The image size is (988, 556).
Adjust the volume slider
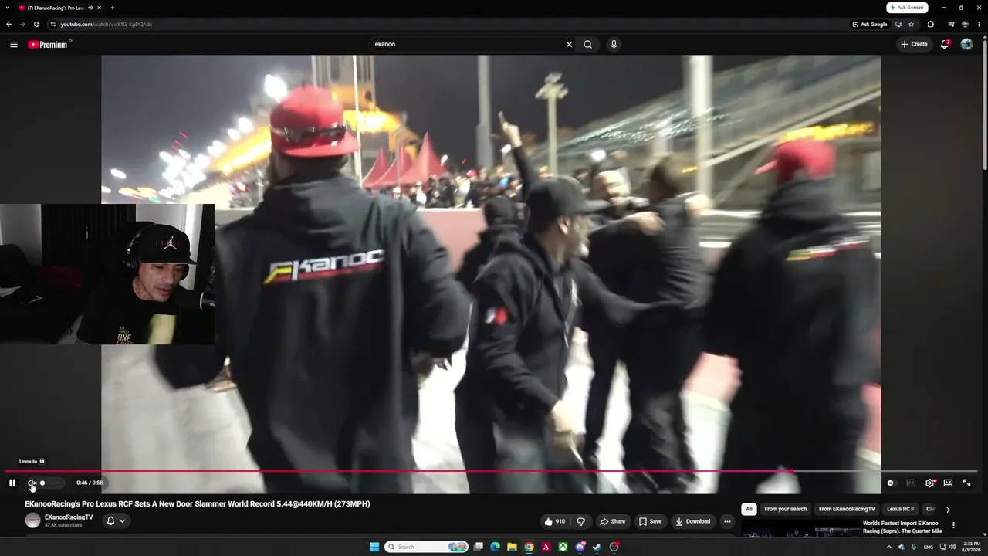pyautogui.click(x=50, y=483)
